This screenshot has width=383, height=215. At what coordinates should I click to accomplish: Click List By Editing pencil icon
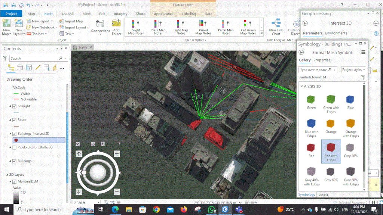[38, 68]
